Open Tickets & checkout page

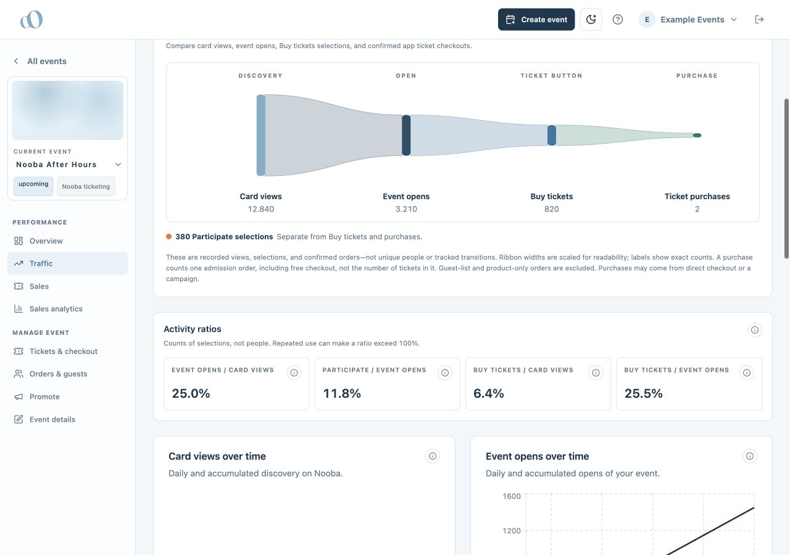[68, 351]
